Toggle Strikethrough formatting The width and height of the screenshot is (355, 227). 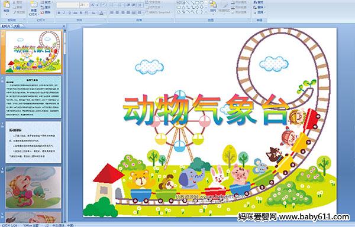[x=75, y=13]
